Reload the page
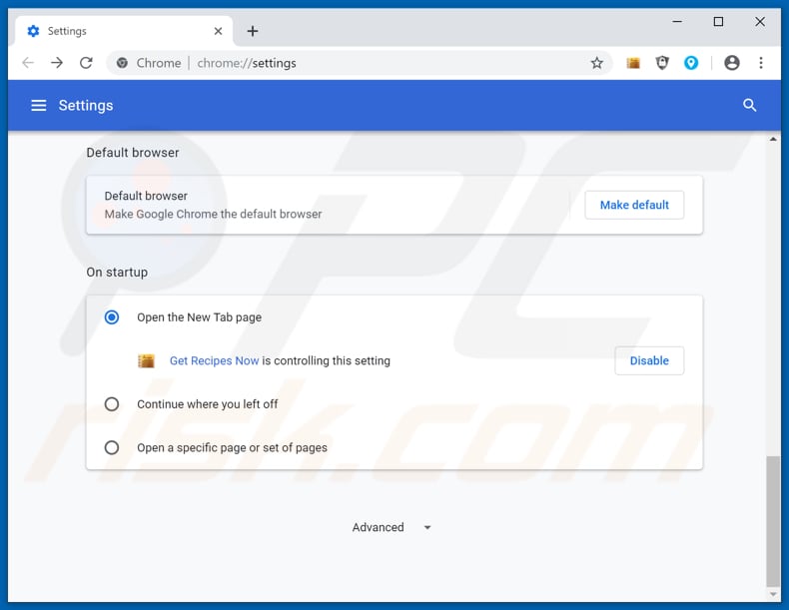The image size is (789, 610). pos(86,63)
